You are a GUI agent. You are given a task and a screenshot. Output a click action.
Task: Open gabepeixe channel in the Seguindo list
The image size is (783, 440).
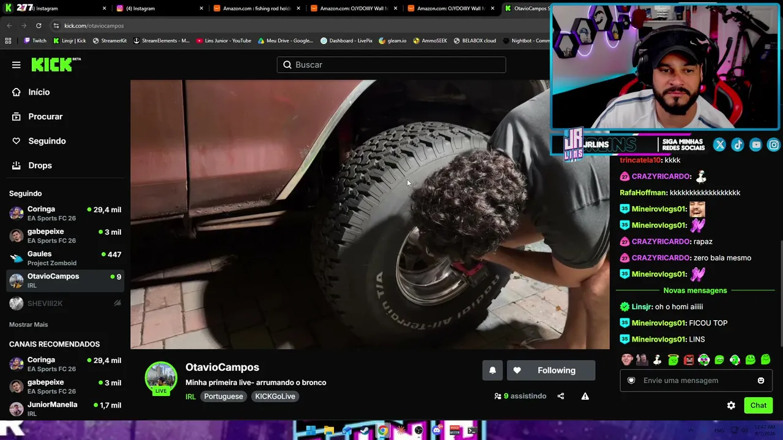click(x=65, y=236)
